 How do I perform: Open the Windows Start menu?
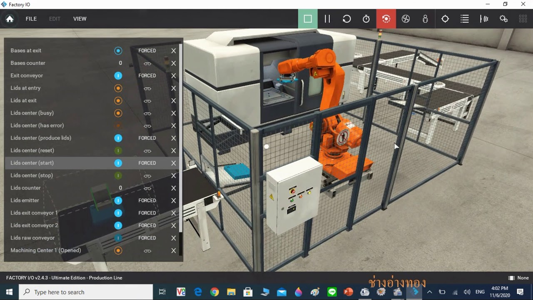pyautogui.click(x=9, y=292)
